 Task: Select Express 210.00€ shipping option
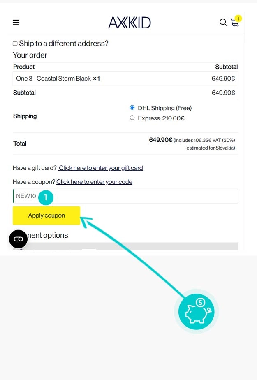[132, 118]
